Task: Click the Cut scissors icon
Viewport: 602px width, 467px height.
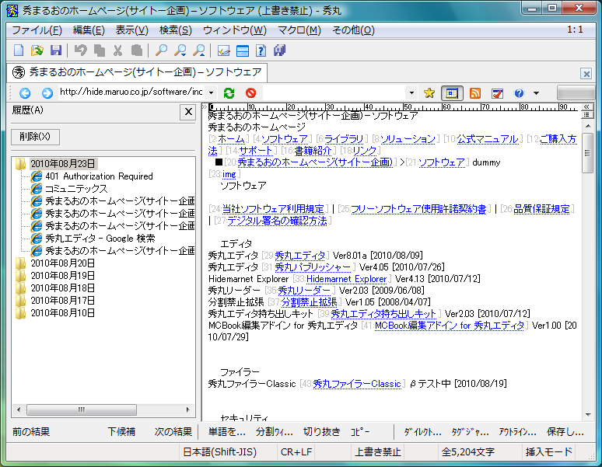Action: 118,51
